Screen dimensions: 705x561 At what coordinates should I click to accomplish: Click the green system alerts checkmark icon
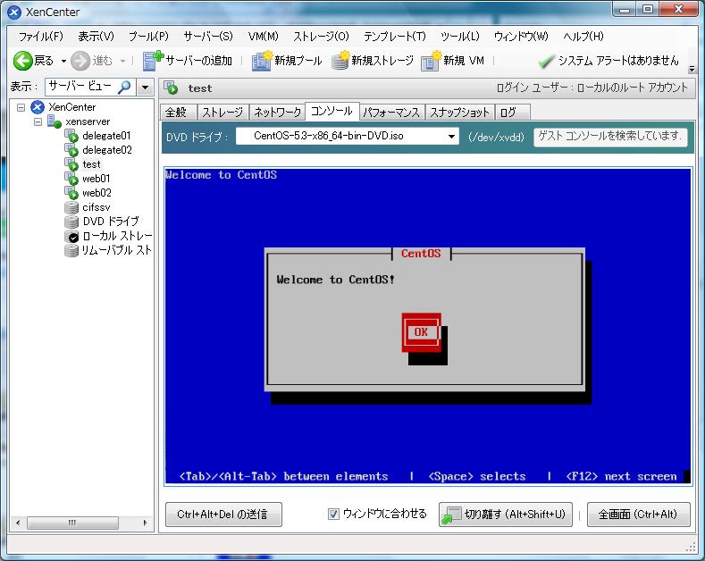[546, 62]
